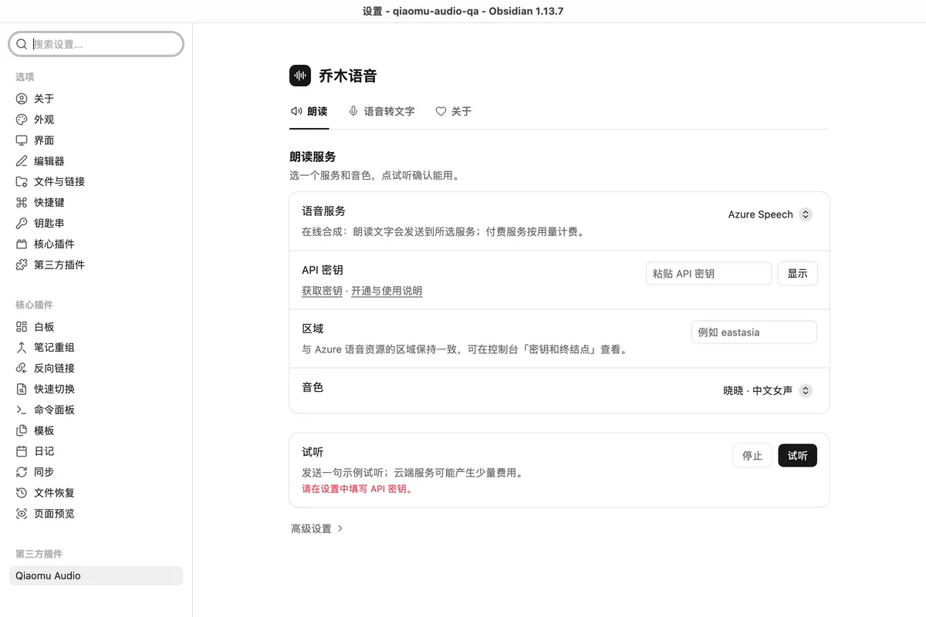Open the 编辑器 pencil icon
926x617 pixels.
[22, 161]
